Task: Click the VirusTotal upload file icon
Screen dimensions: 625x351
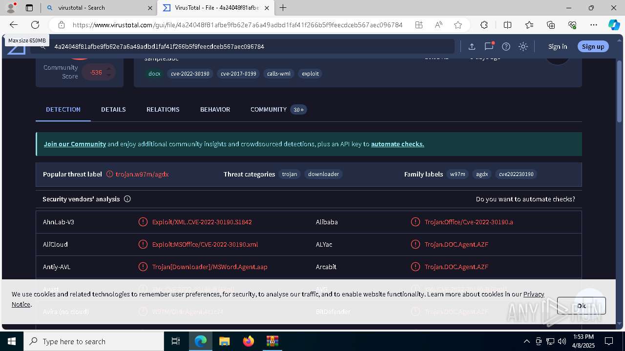Action: click(x=472, y=46)
